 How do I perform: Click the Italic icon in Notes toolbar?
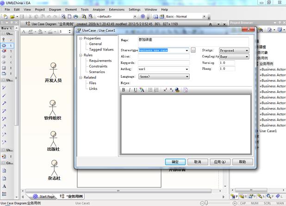130,90
